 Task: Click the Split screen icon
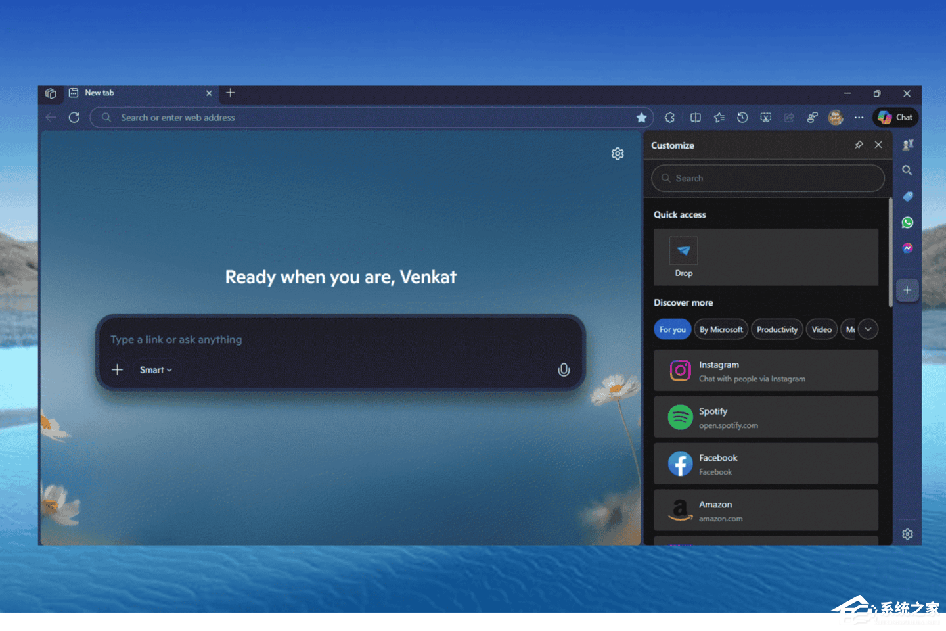(x=695, y=118)
